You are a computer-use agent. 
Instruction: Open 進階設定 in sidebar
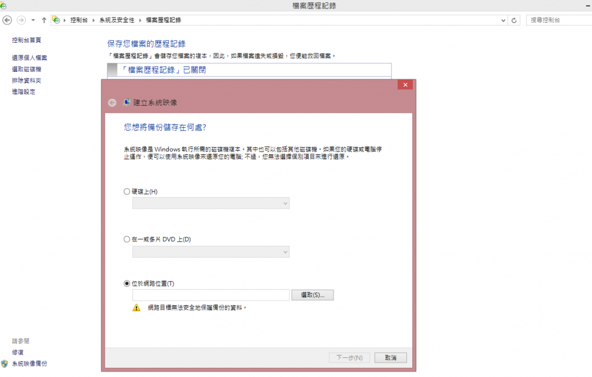(x=23, y=91)
